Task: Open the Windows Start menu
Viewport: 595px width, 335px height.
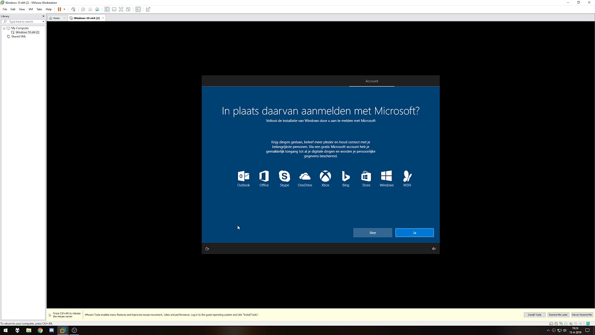Action: [6, 330]
